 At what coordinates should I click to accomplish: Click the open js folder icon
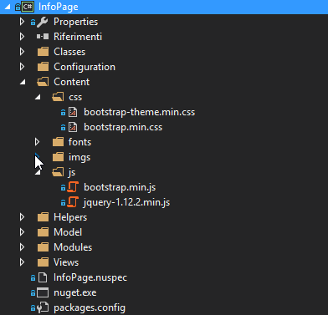click(x=58, y=172)
